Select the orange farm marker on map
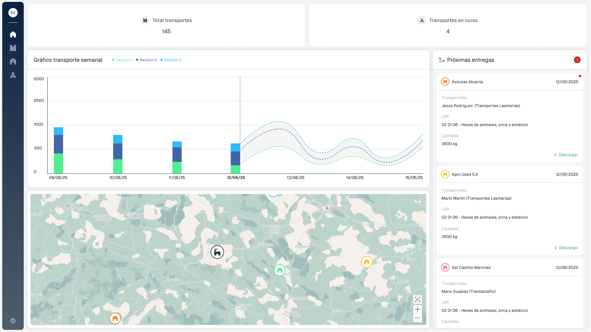Viewport: 591px width, 332px height. coord(115,318)
